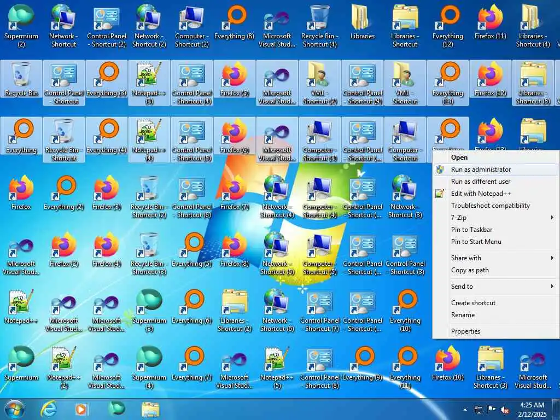Select Libraries - Shortcut (2) icon
This screenshot has height=420, width=560.
pyautogui.click(x=234, y=311)
